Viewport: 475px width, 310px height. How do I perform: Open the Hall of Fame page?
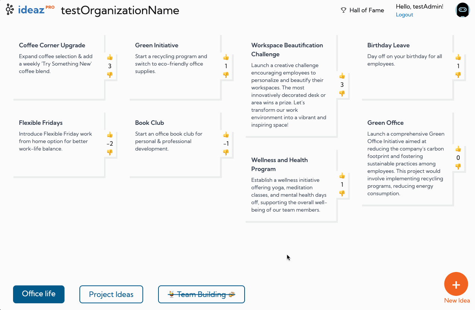coord(362,10)
